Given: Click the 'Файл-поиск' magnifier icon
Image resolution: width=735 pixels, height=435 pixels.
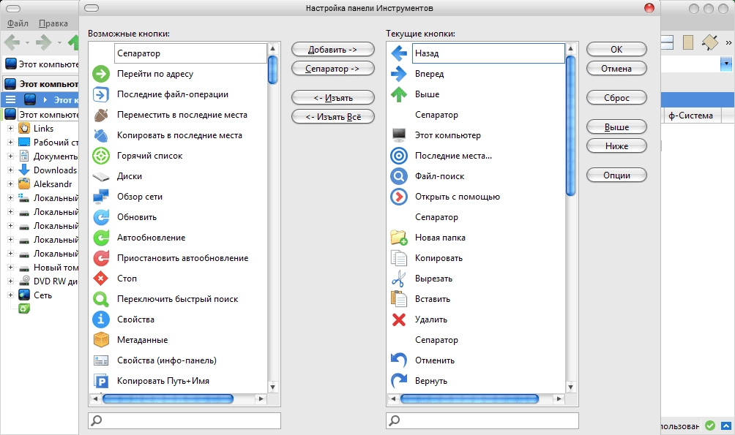Looking at the screenshot, I should click(399, 176).
